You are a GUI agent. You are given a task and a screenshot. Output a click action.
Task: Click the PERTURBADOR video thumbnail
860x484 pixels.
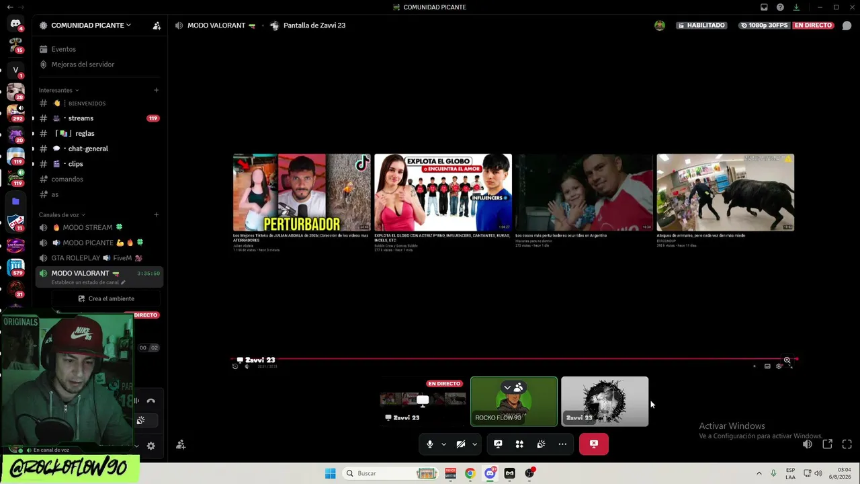pos(302,193)
